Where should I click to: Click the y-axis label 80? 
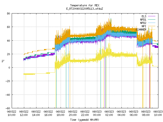coord(9,13)
